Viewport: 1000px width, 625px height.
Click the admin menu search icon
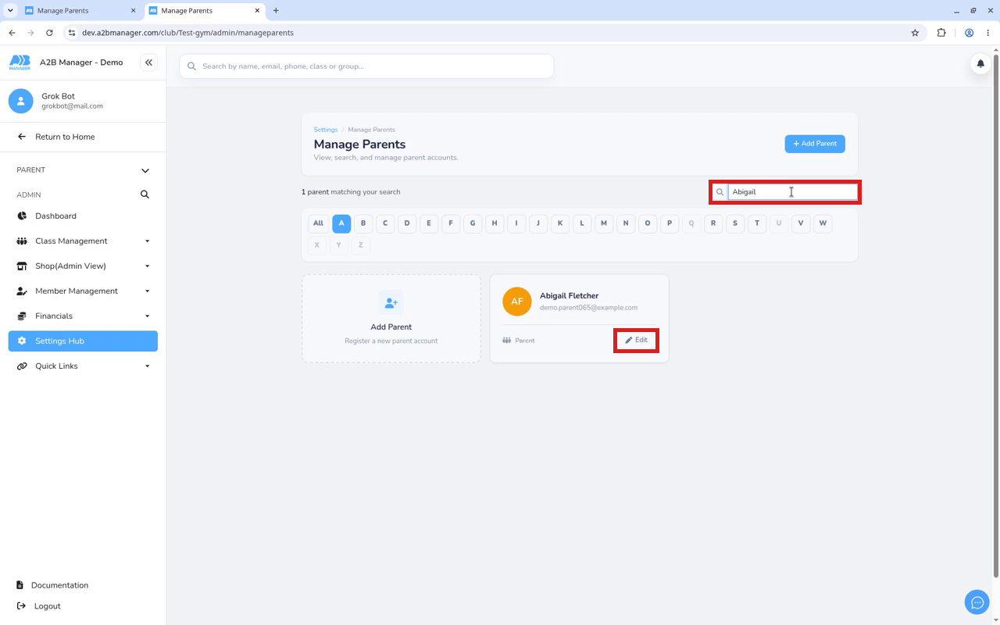tap(145, 195)
